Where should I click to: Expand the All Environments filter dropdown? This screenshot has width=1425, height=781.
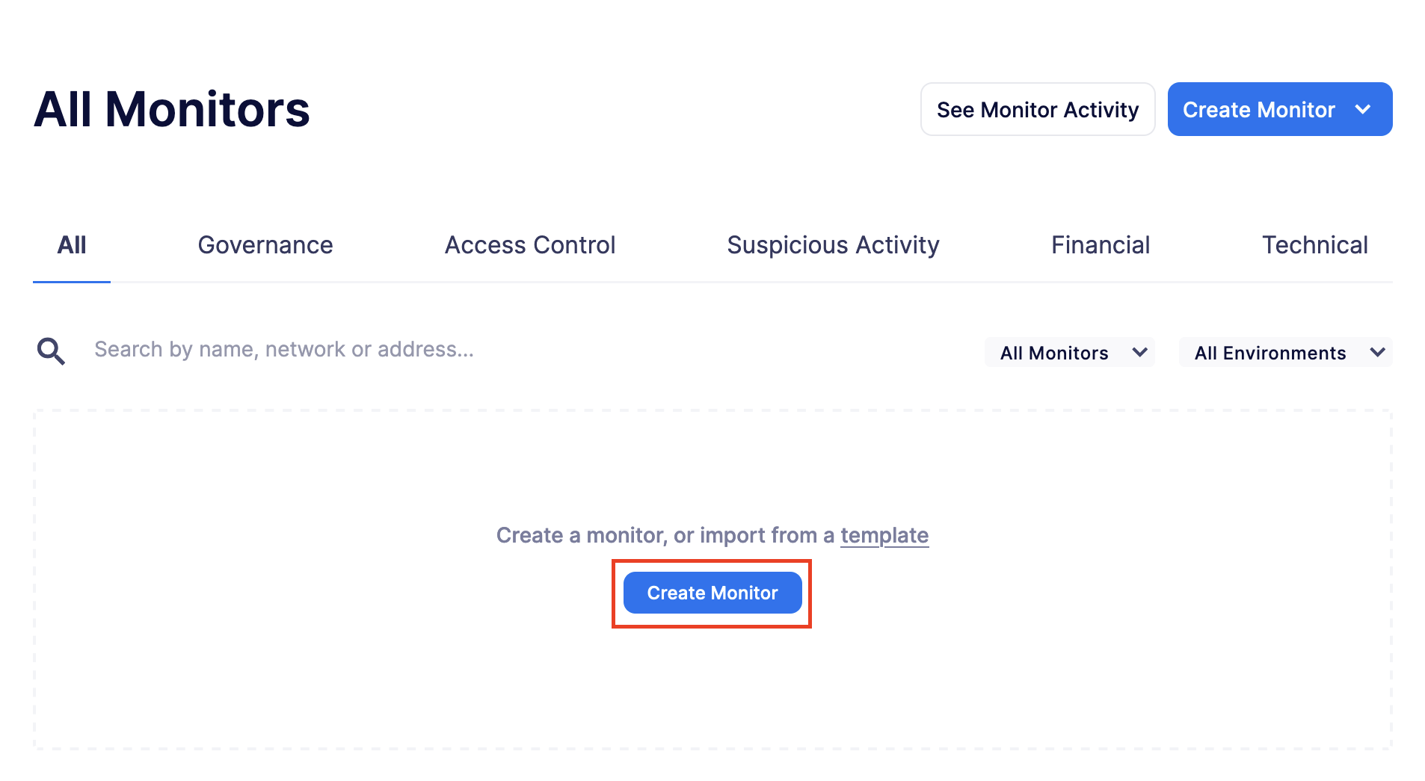click(x=1284, y=352)
